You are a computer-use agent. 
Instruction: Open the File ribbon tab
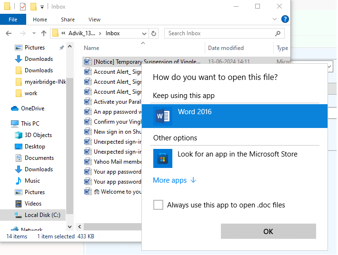(x=13, y=20)
